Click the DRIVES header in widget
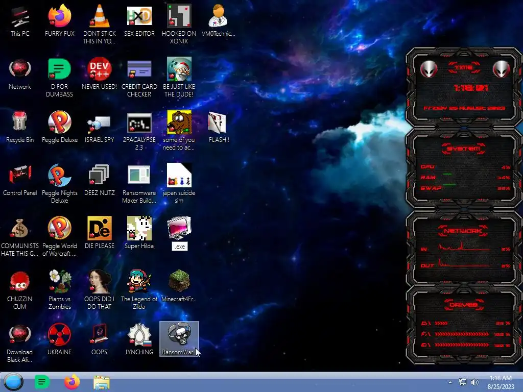The image size is (523, 392). [x=464, y=305]
